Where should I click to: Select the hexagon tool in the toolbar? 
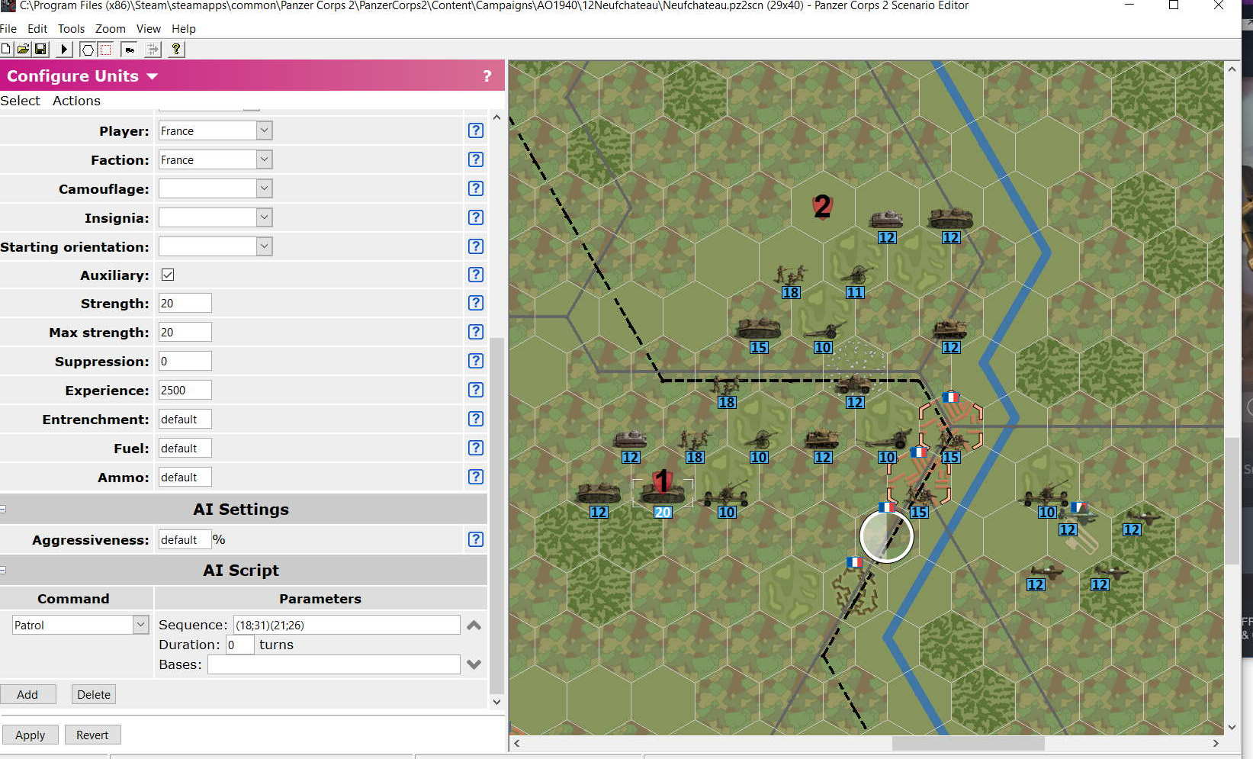(x=88, y=50)
